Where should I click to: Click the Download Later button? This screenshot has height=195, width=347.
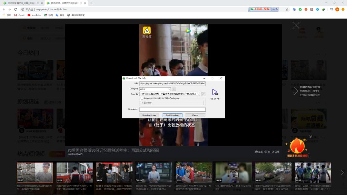click(150, 115)
